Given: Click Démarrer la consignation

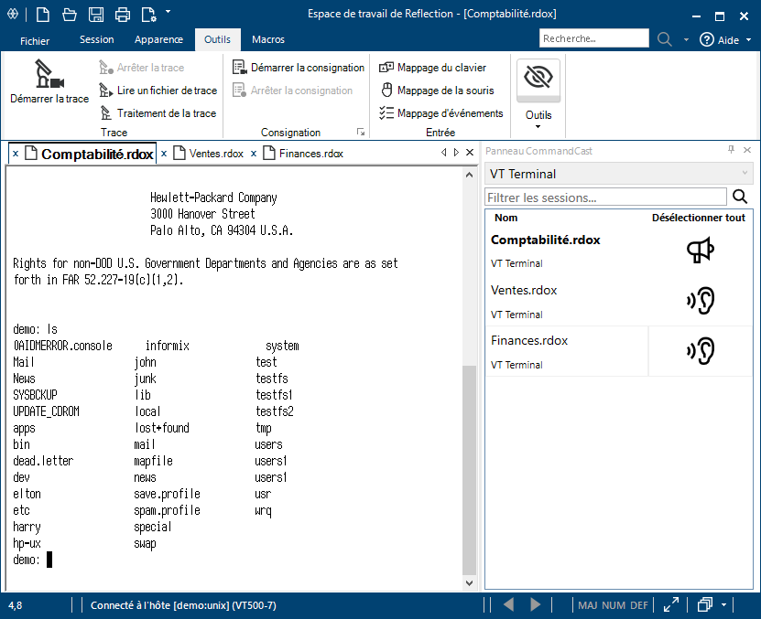Looking at the screenshot, I should tap(298, 68).
